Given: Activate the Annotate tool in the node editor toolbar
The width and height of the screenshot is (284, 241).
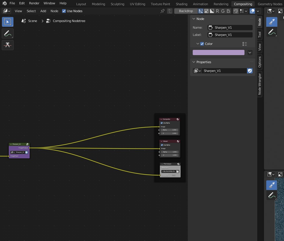Looking at the screenshot, I should (x=8, y=33).
